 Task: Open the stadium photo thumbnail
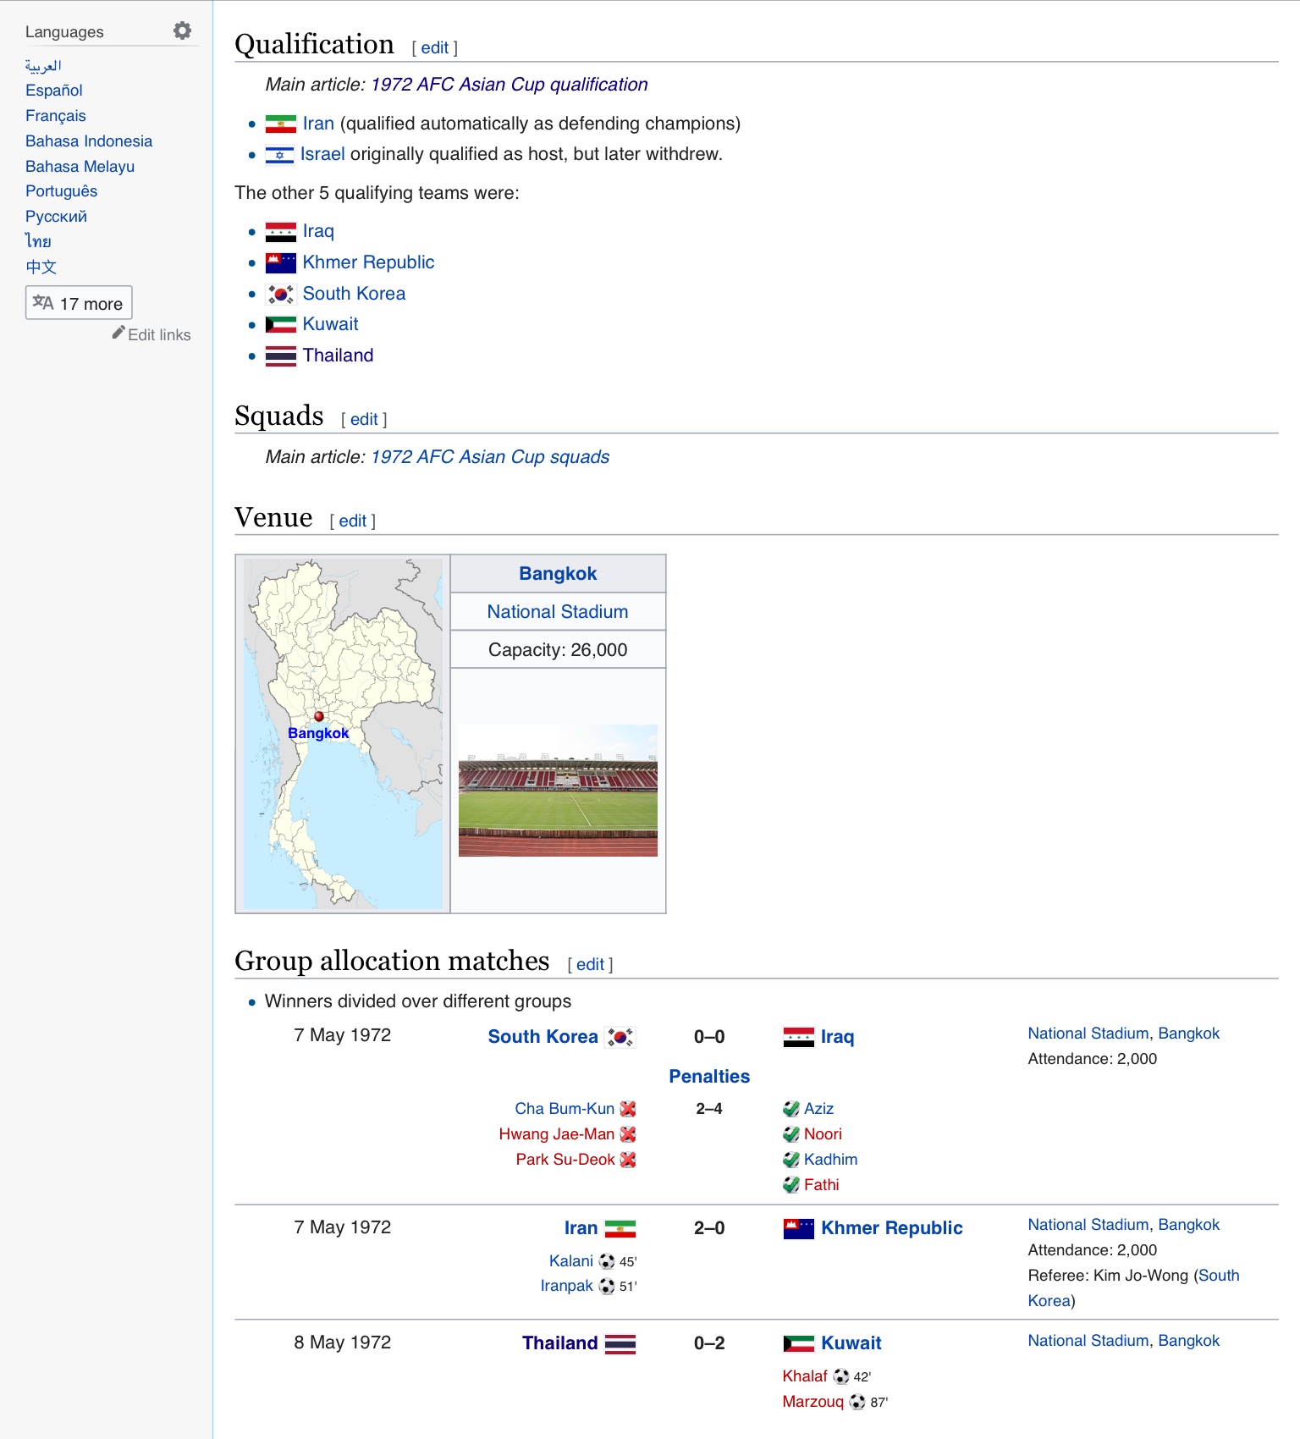point(558,791)
